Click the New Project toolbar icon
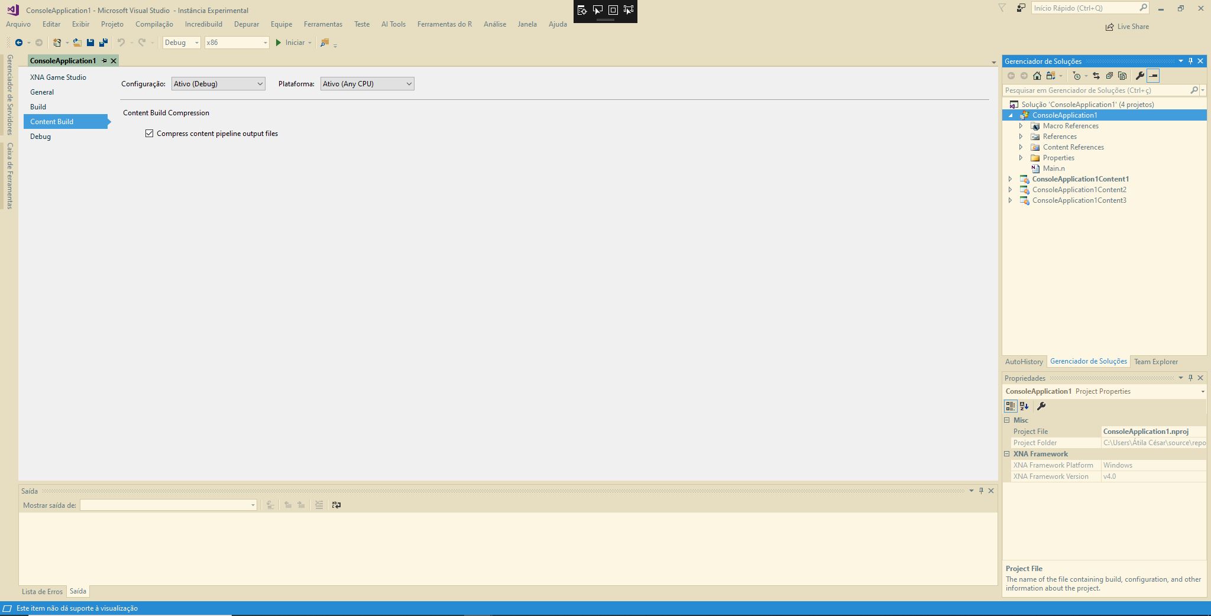 click(56, 43)
